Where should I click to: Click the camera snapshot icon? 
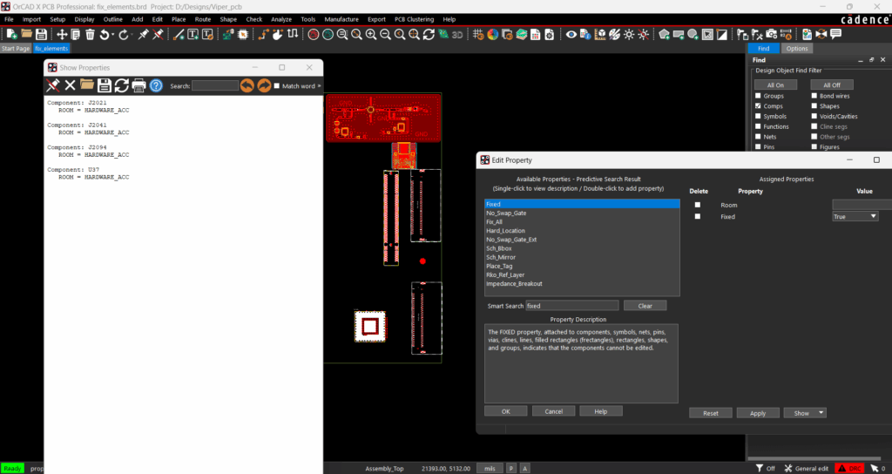tap(772, 34)
